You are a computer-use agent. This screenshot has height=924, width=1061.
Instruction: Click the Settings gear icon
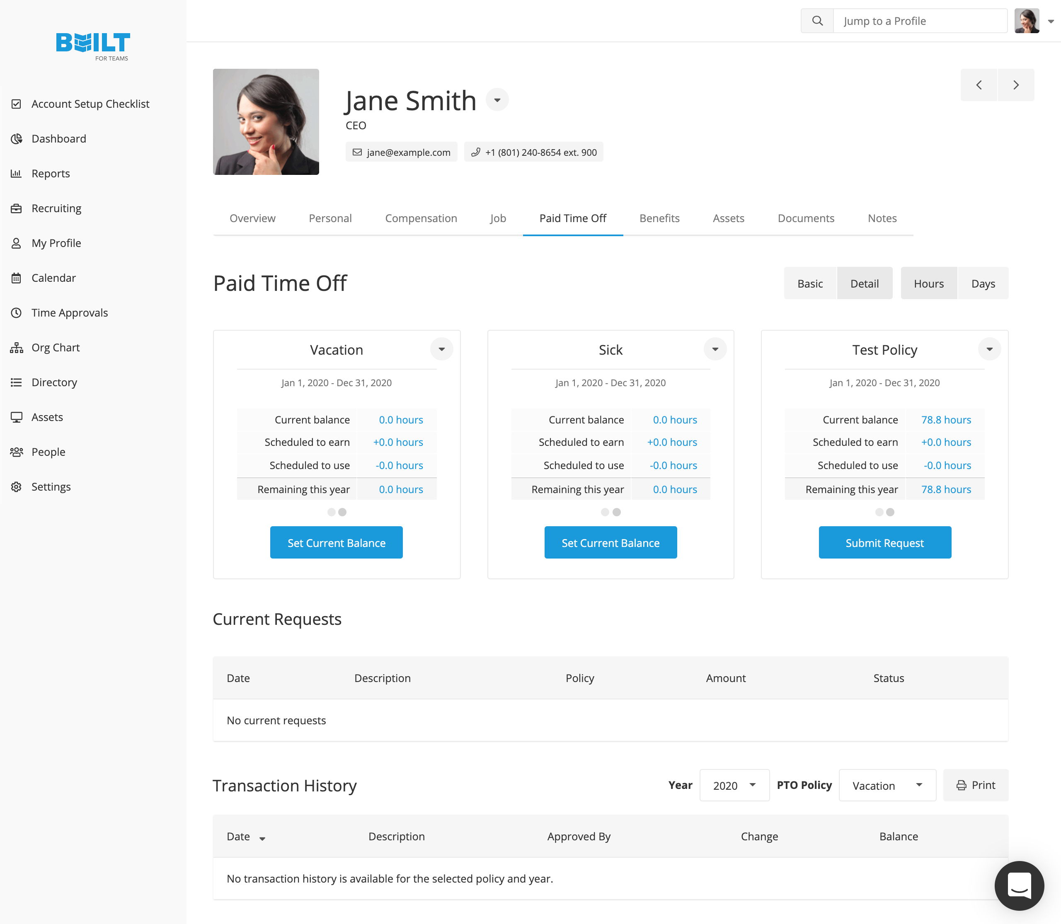17,487
